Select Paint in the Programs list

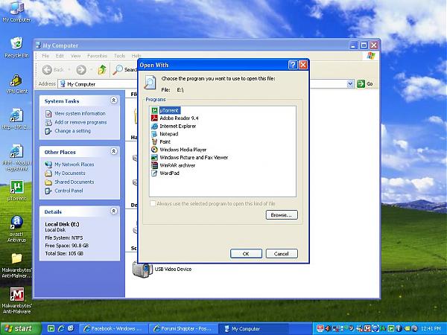(x=165, y=141)
